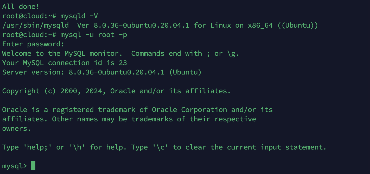370x174 pixels.
Task: Click the /usr/sbin/mysqld path text
Action: (x=35, y=25)
